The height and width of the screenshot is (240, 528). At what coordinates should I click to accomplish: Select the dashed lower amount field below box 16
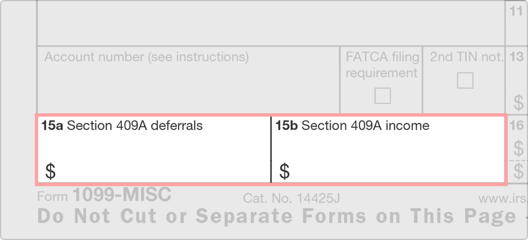(x=517, y=172)
